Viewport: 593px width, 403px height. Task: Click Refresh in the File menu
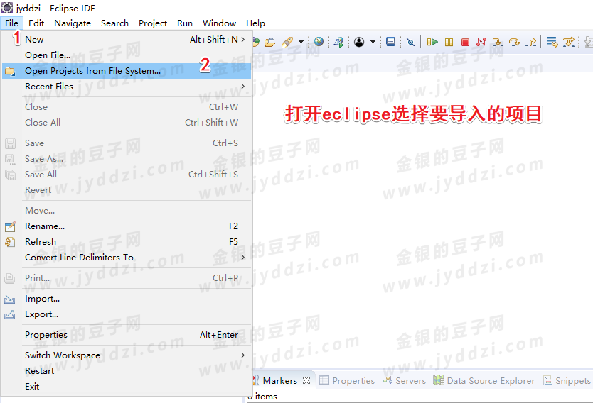click(x=127, y=241)
